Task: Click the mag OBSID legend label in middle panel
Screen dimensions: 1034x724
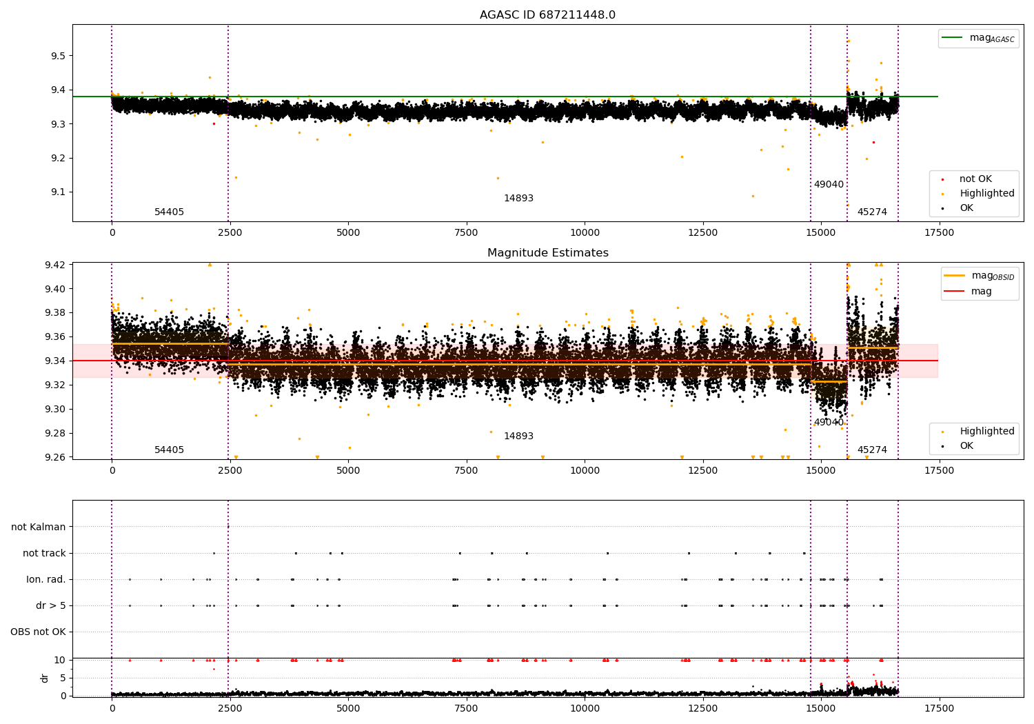Action: click(x=993, y=276)
